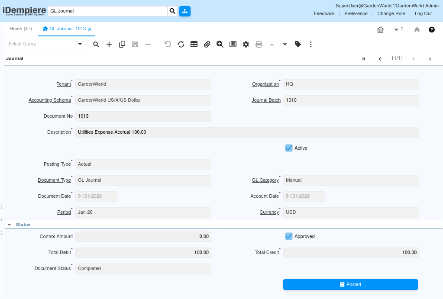Click the Refresh toolbar icon
The width and height of the screenshot is (443, 299).
tap(181, 44)
